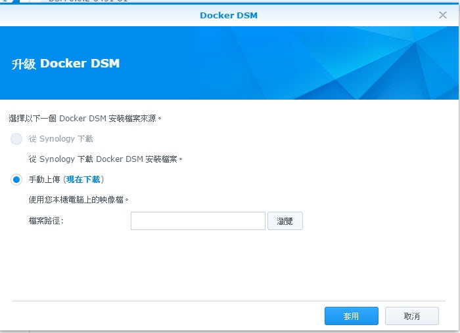This screenshot has width=460, height=333.
Task: Apply changes with the 套用 button
Action: [x=351, y=316]
